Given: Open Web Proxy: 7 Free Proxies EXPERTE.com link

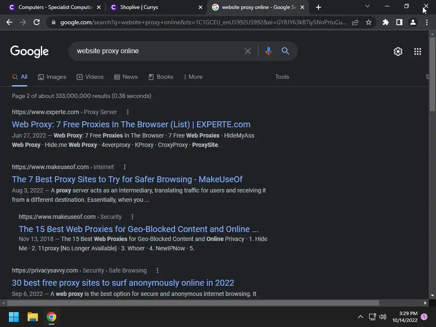Looking at the screenshot, I should [x=131, y=124].
